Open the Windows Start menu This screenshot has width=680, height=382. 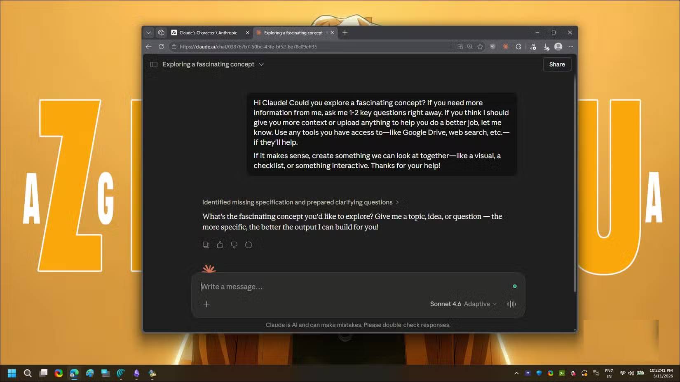(x=12, y=373)
